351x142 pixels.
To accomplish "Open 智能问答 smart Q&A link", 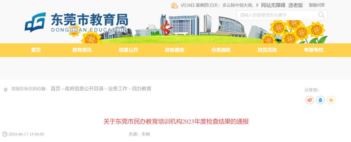I will coord(317,5).
